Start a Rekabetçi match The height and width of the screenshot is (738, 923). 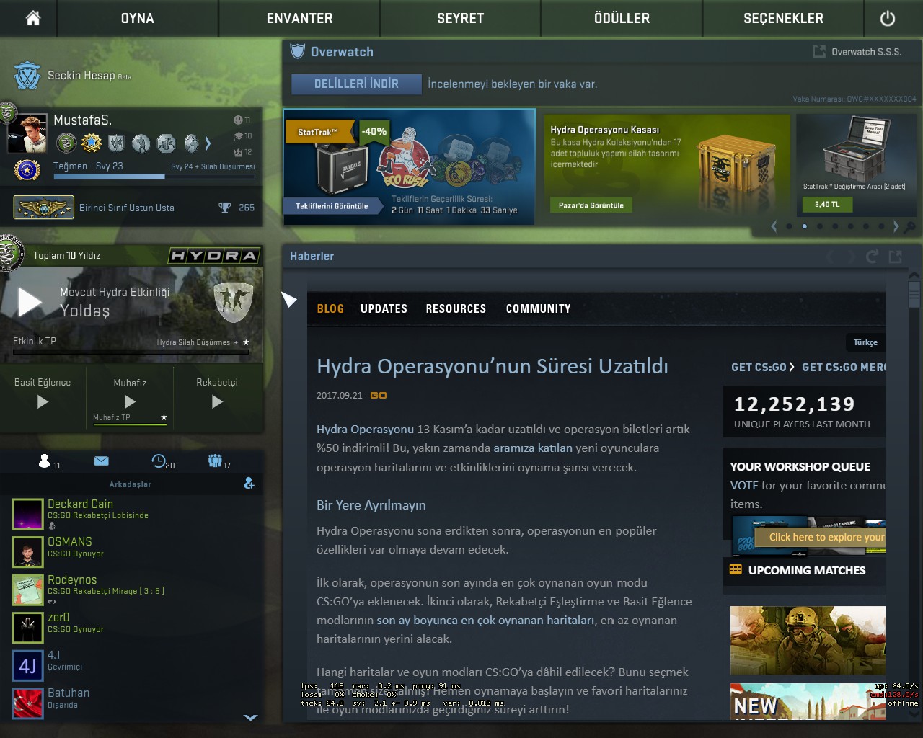coord(217,401)
